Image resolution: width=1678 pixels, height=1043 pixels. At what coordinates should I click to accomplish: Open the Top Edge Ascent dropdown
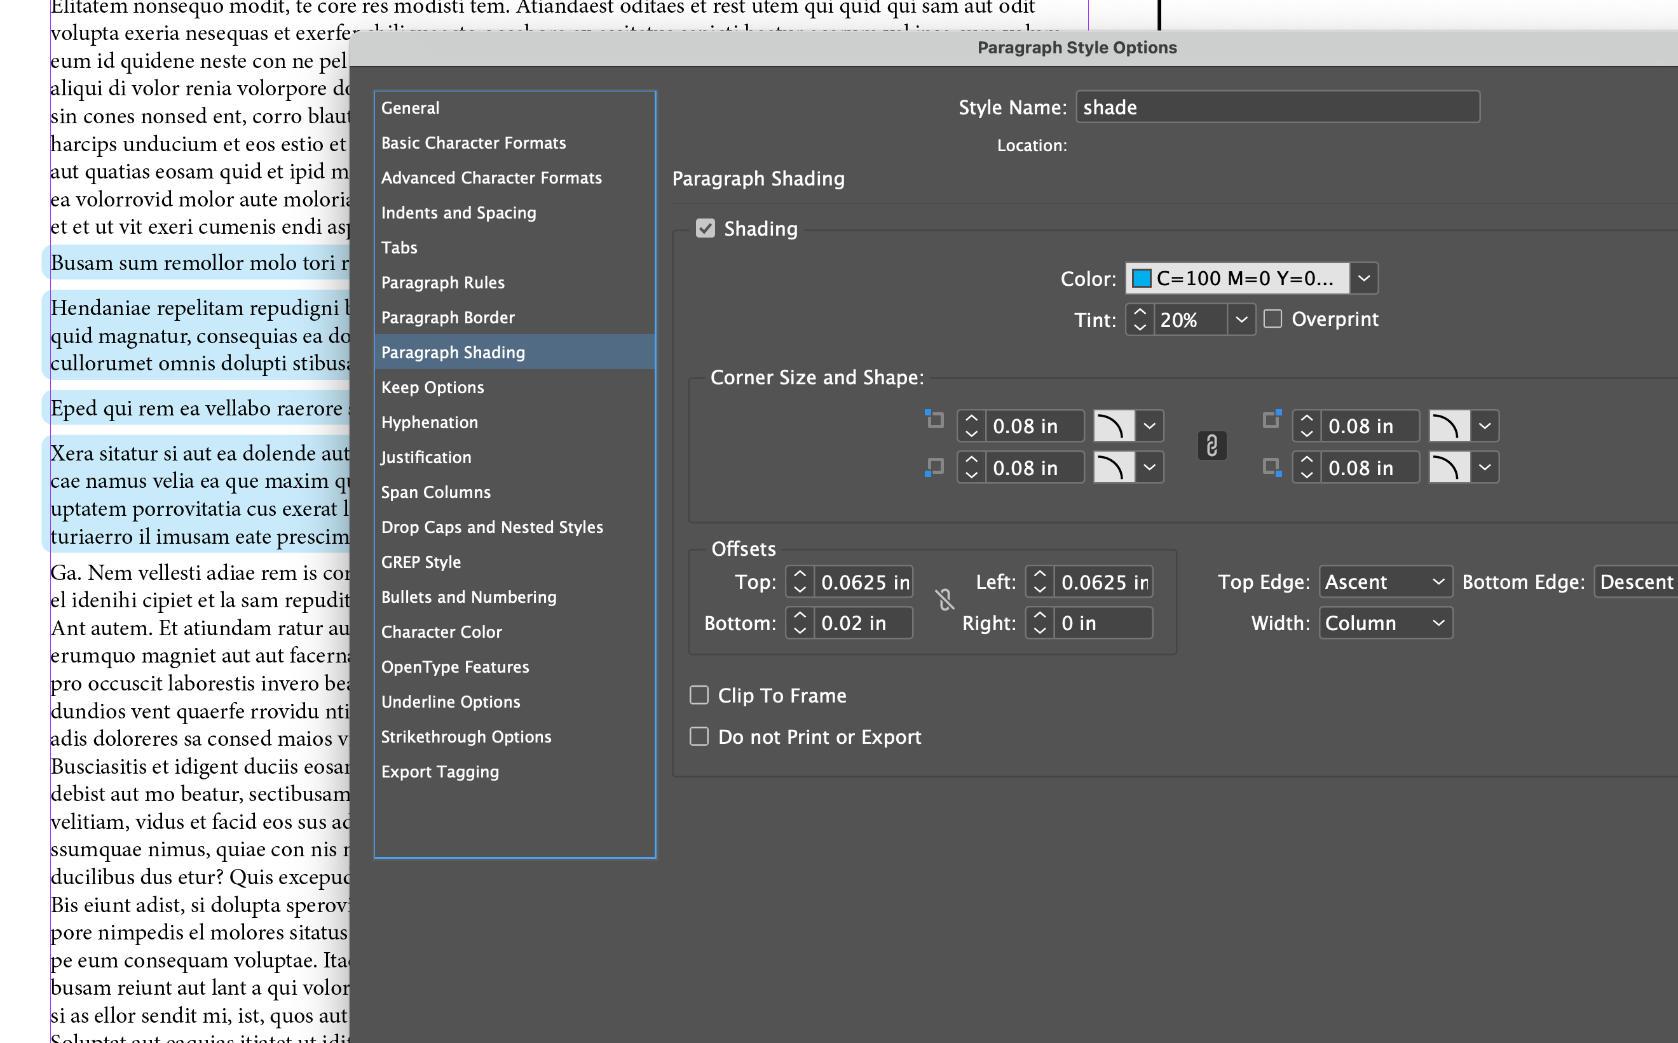coord(1384,581)
